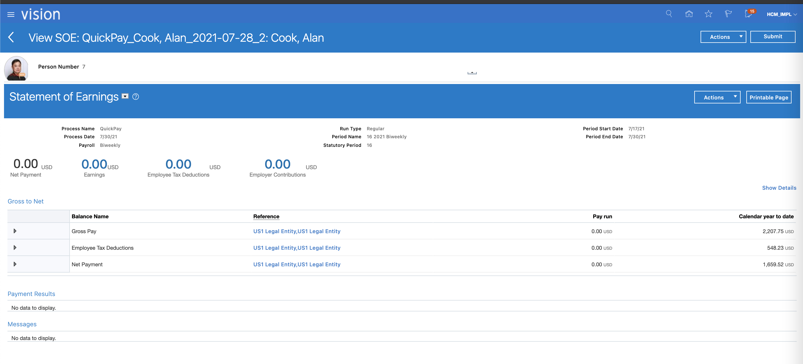Click the search magnifier icon

tap(669, 14)
